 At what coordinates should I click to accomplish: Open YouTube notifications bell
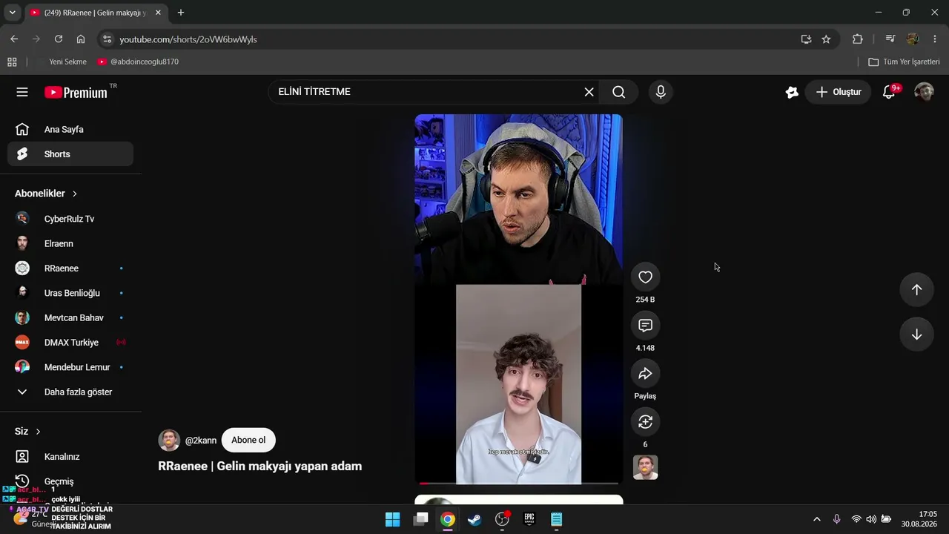[x=888, y=92]
